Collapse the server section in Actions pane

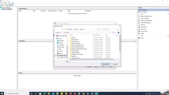tap(168, 10)
